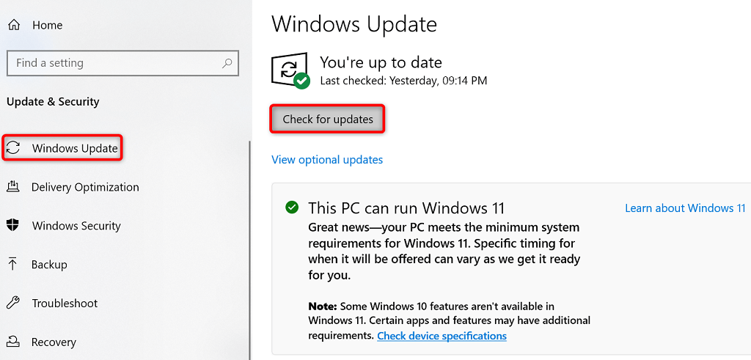Follow the Learn about Windows 11 link
This screenshot has height=360, width=751.
pos(685,208)
